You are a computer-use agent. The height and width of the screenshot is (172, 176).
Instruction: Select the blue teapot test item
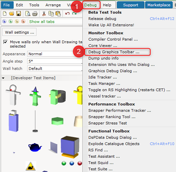point(35,147)
